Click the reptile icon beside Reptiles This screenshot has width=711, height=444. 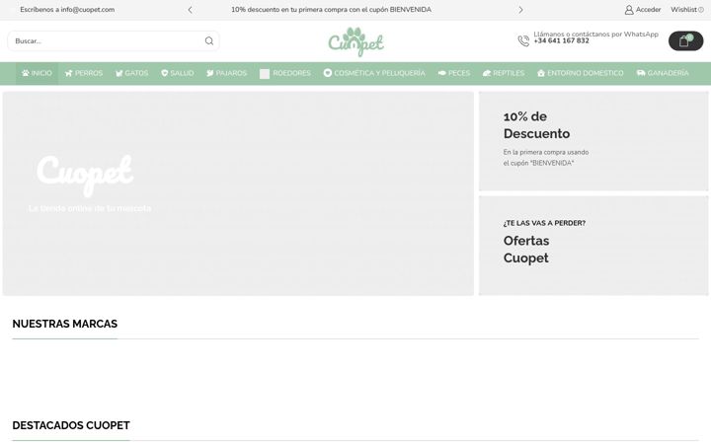click(487, 73)
